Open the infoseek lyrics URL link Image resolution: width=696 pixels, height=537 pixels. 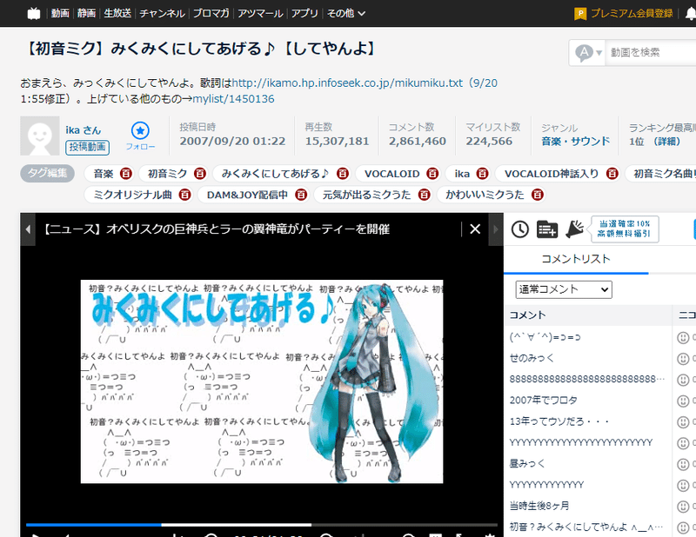347,83
